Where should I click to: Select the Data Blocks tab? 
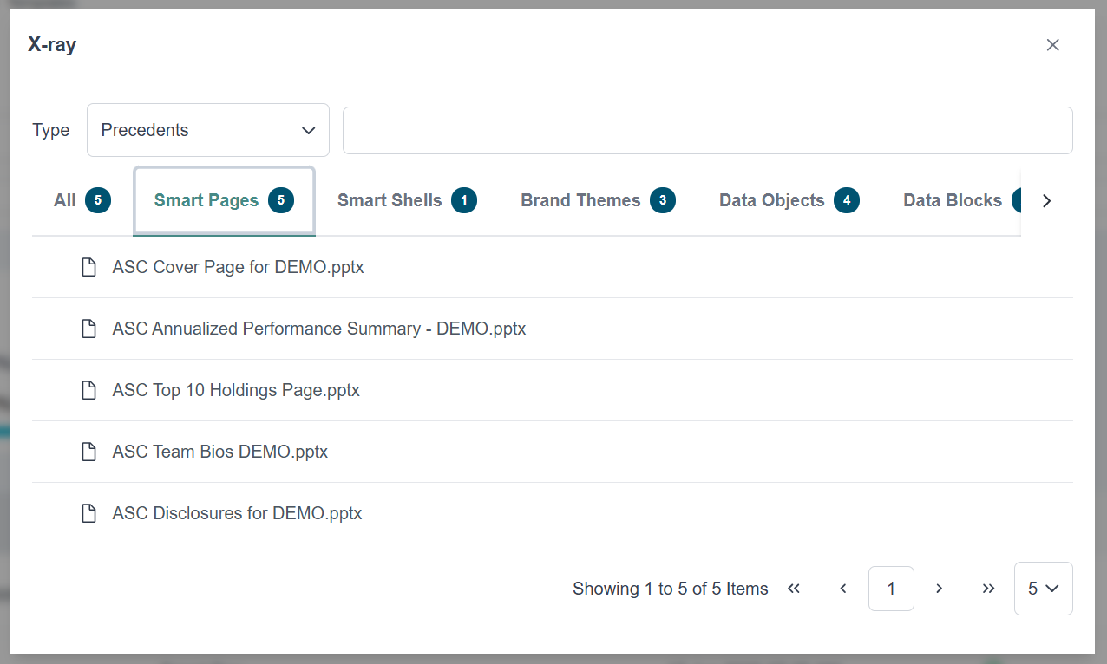point(953,200)
